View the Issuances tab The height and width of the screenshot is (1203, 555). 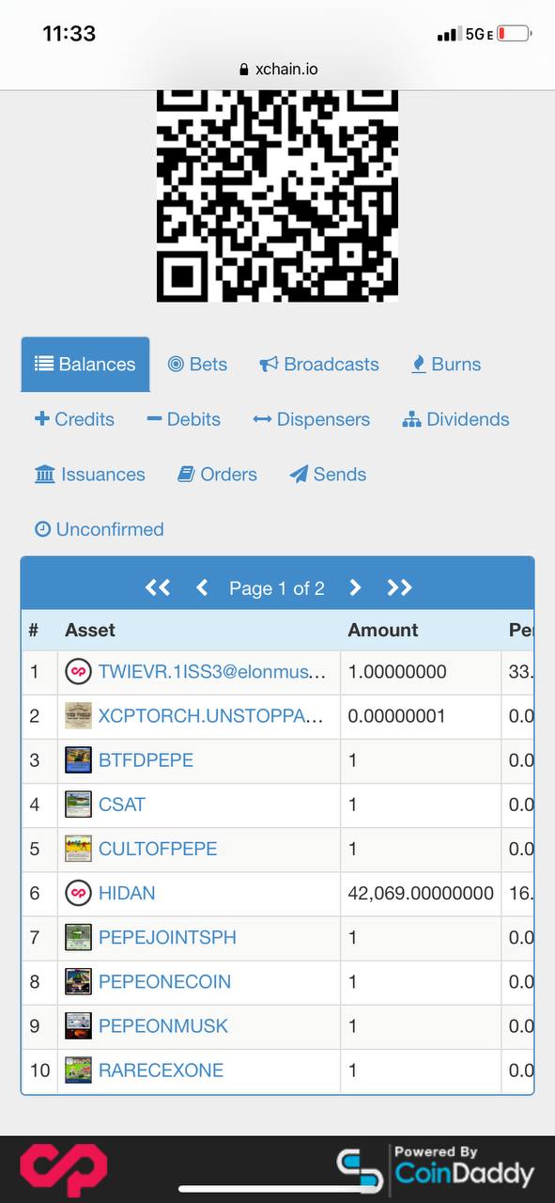(x=90, y=475)
